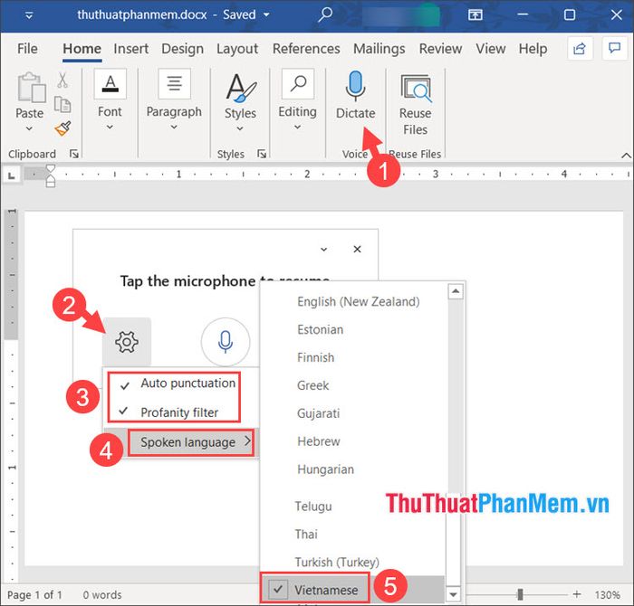Click the tab selector at ruler corner
This screenshot has height=606, width=634.
pyautogui.click(x=11, y=175)
